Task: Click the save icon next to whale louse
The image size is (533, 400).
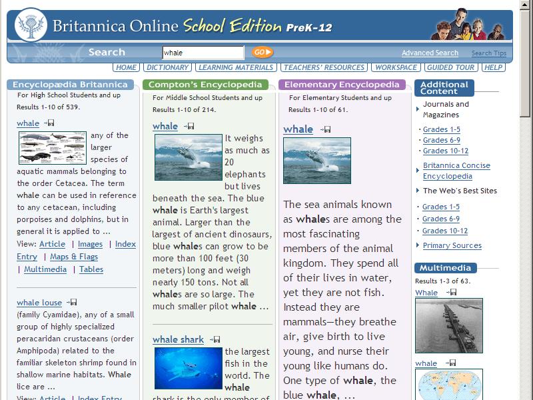Action: [x=72, y=302]
